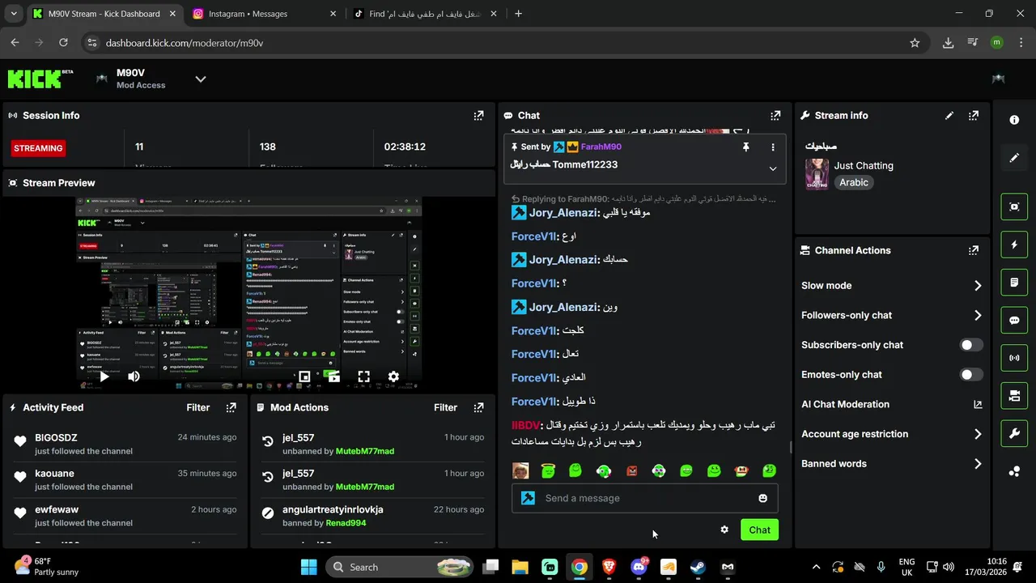Reload the browser page
Screen dimensions: 1036x583
tap(65, 43)
